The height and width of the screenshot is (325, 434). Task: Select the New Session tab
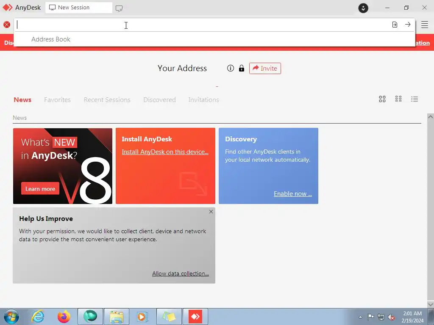pyautogui.click(x=78, y=8)
